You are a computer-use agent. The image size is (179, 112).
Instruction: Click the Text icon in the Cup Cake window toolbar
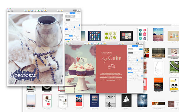point(95,43)
